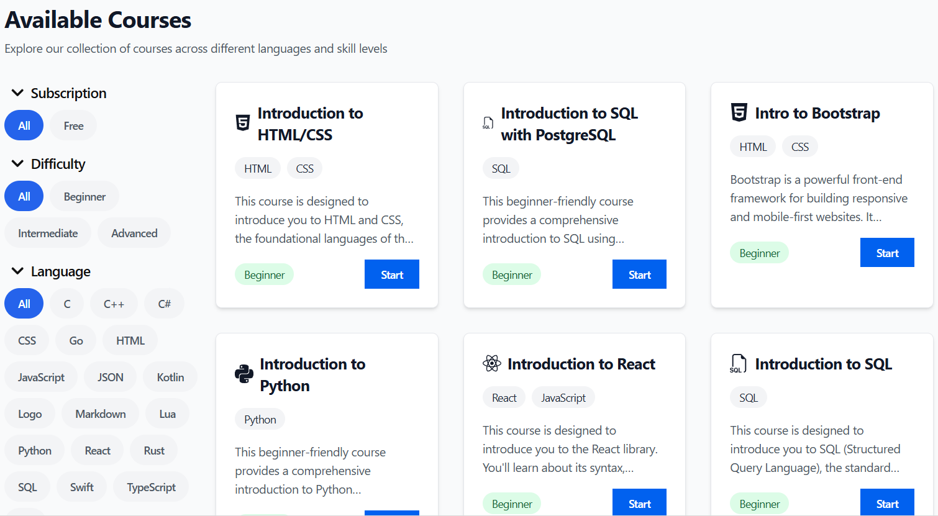Filter by Kotlin language
Image resolution: width=938 pixels, height=516 pixels.
[170, 377]
